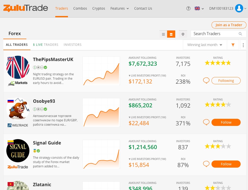Click ThePipsMasterUK verified badge icons
248x190 pixels.
(40, 67)
